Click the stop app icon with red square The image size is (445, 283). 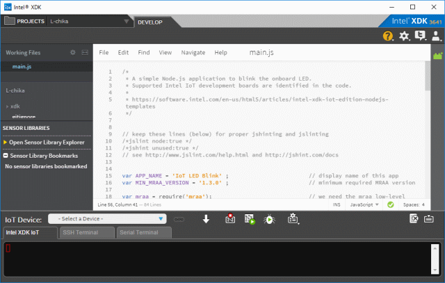230,218
